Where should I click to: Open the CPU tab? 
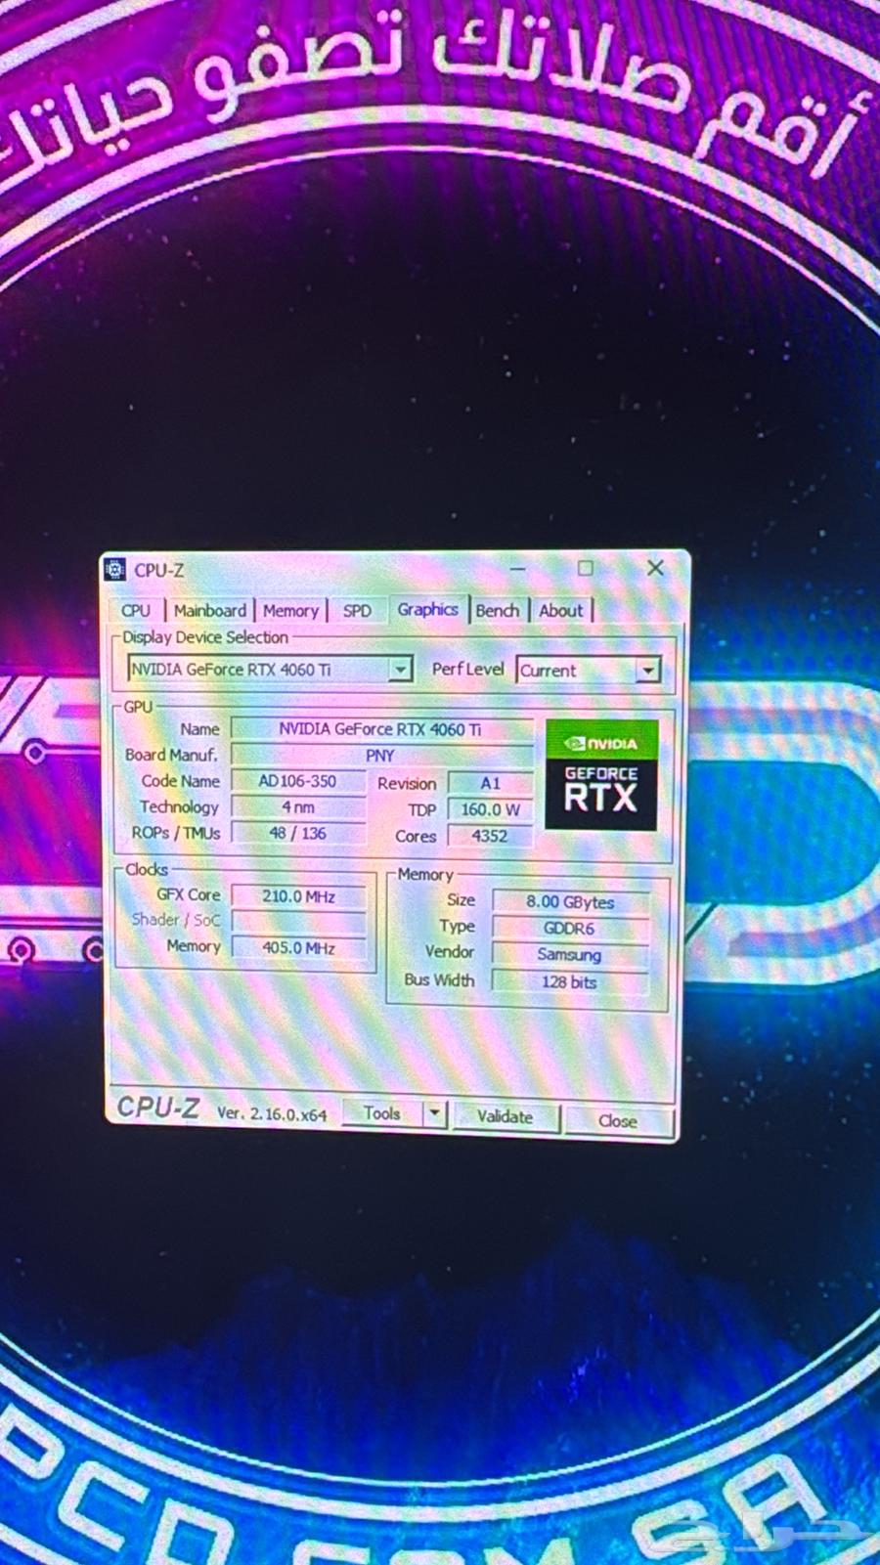pyautogui.click(x=136, y=611)
